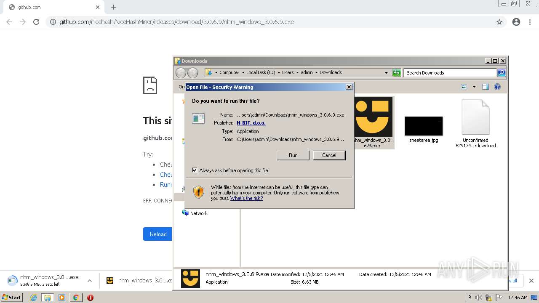Viewport: 539px width, 303px height.
Task: Close the Open File - Security Warning dialog
Action: coord(349,87)
